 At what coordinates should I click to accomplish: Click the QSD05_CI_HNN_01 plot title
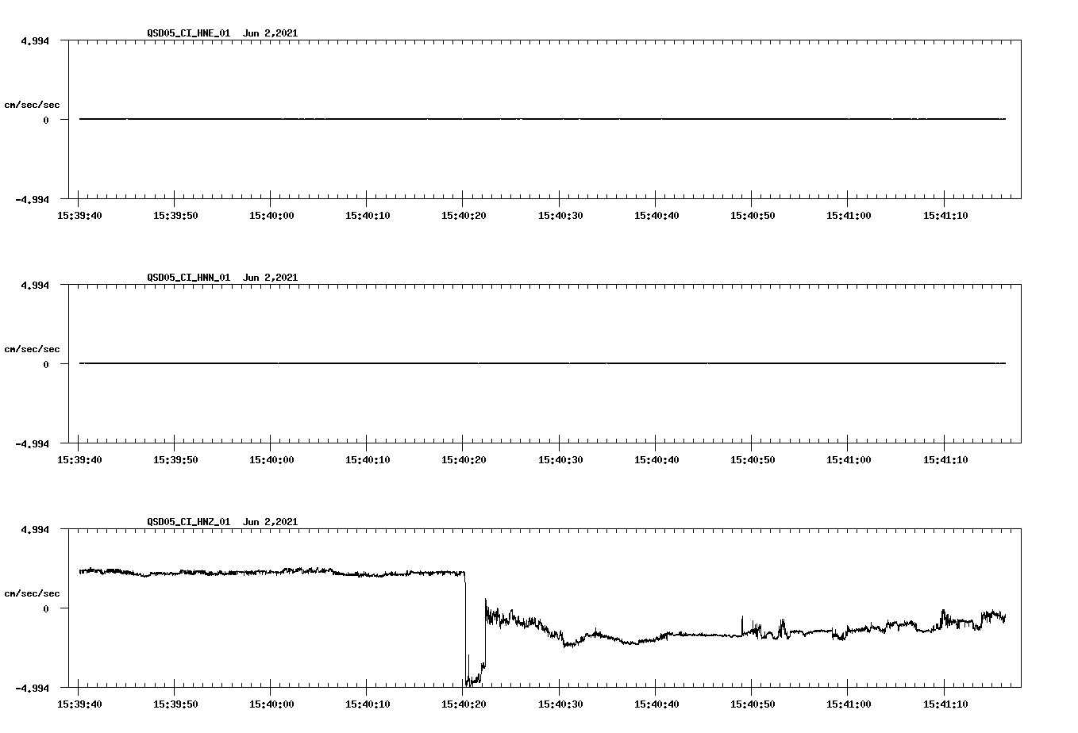(x=189, y=278)
